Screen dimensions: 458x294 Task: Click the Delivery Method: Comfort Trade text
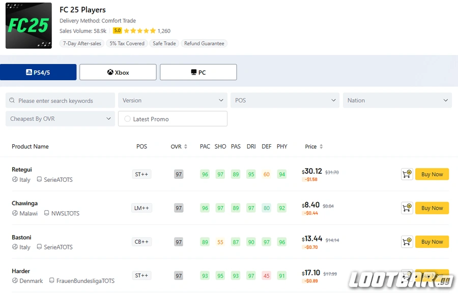(x=98, y=21)
